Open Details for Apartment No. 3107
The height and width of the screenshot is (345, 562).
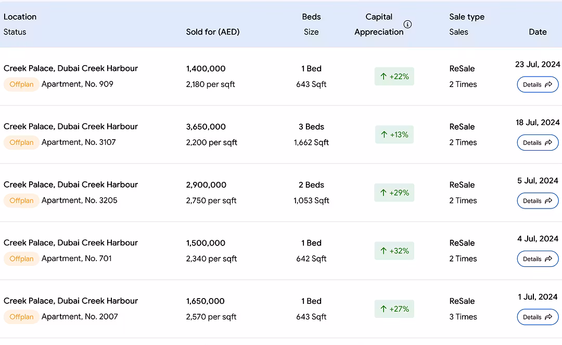tap(538, 143)
